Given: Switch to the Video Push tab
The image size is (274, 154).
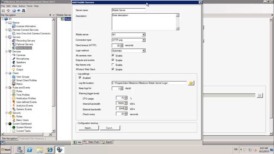Looking at the screenshot, I should [91, 142].
